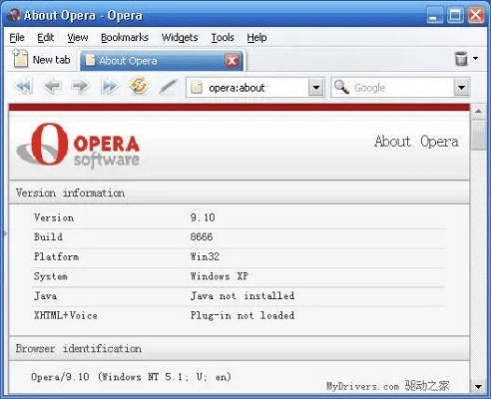The width and height of the screenshot is (491, 399).
Task: Expand the address bar dropdown arrow
Action: point(316,88)
